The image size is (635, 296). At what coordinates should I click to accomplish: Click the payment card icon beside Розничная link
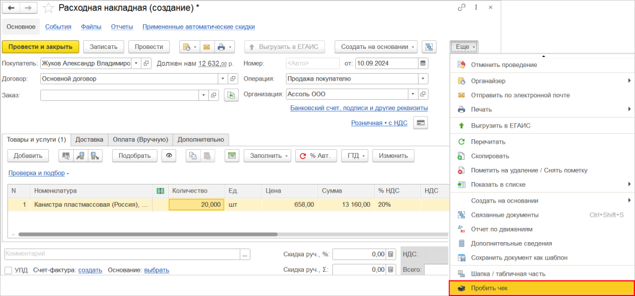[x=420, y=123]
